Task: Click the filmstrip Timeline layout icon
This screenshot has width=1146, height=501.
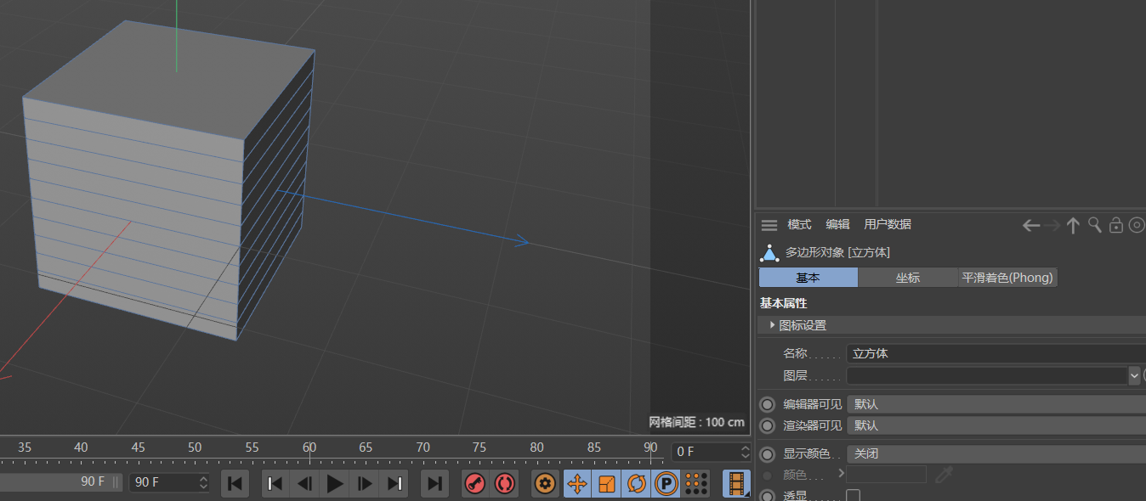Action: click(737, 484)
